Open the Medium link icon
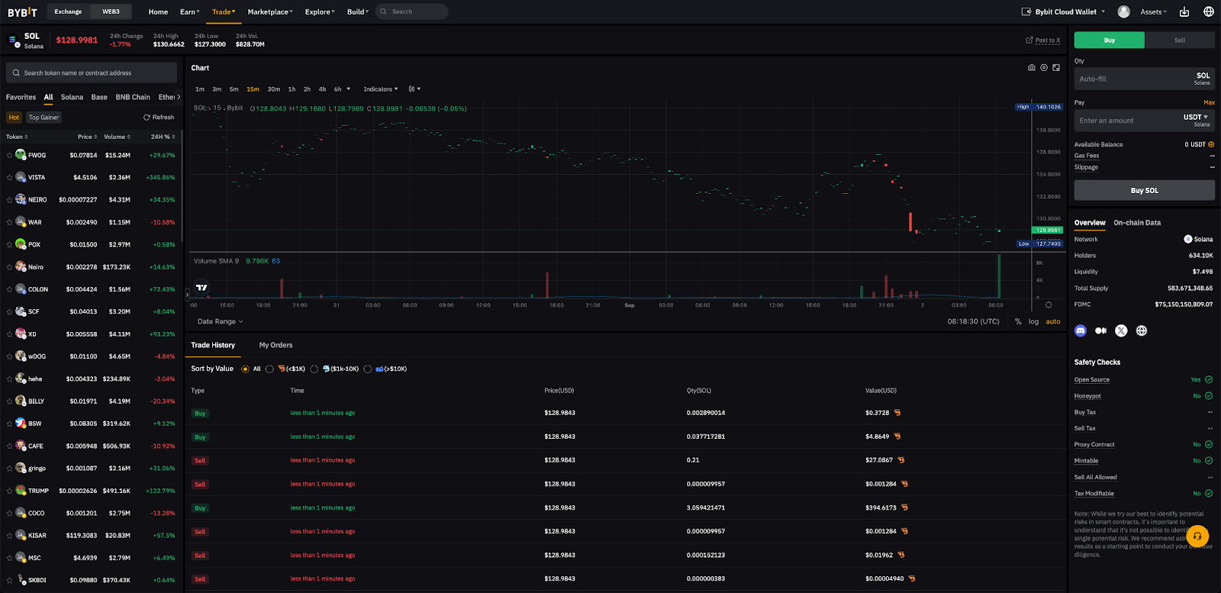This screenshot has height=593, width=1221. click(x=1100, y=330)
